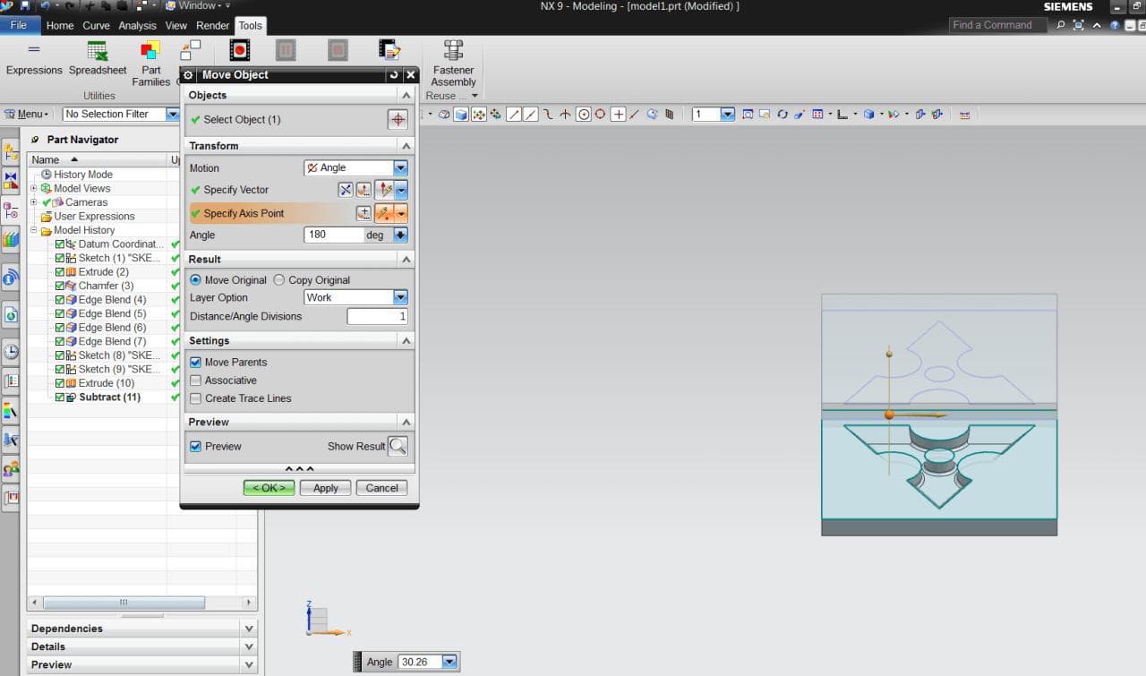Click the Select Object crosshair icon
Image resolution: width=1146 pixels, height=676 pixels.
coord(398,119)
